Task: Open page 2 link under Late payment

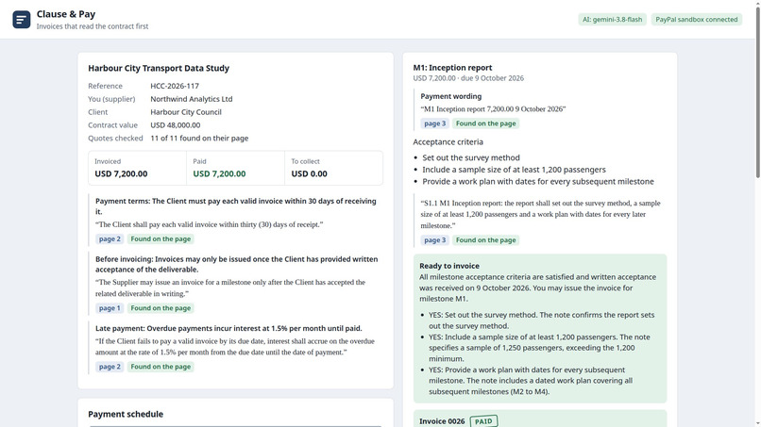Action: tap(110, 367)
